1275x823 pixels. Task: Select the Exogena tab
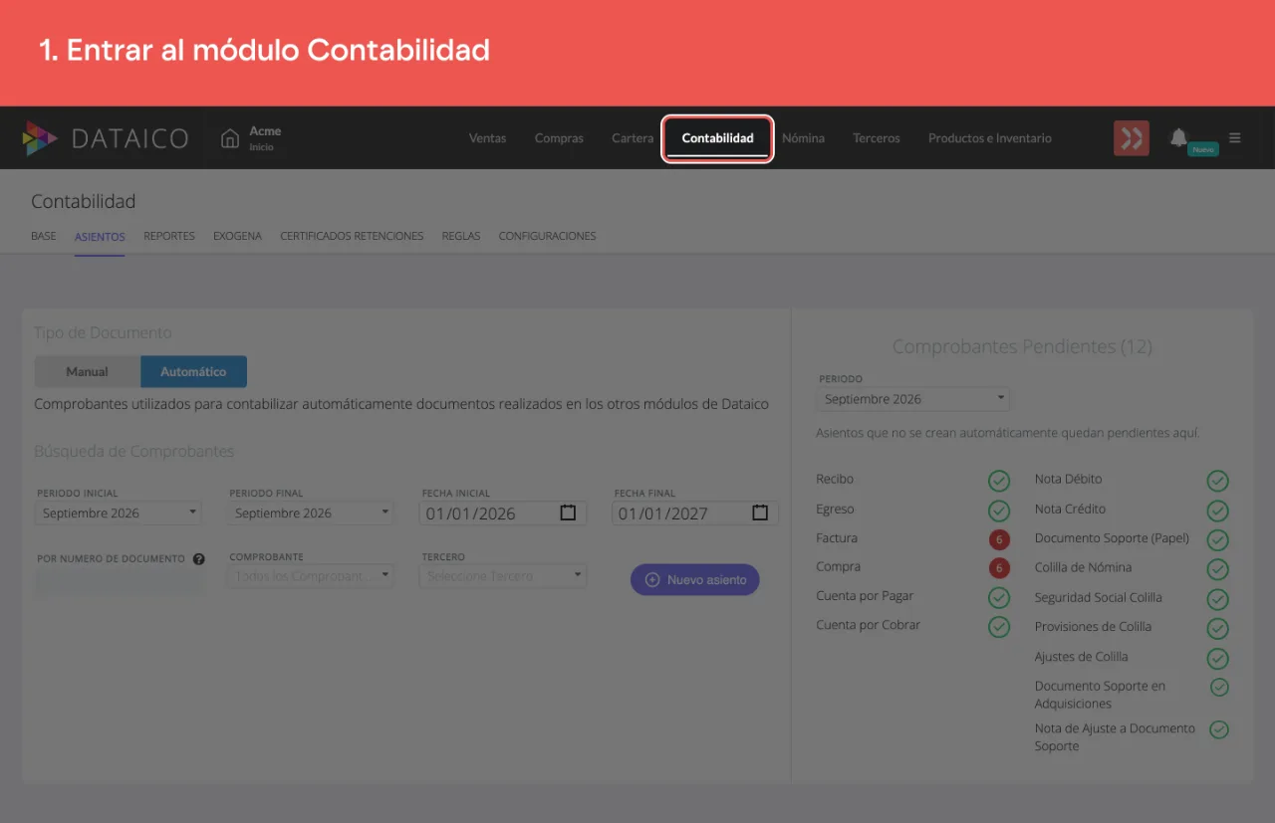[237, 237]
